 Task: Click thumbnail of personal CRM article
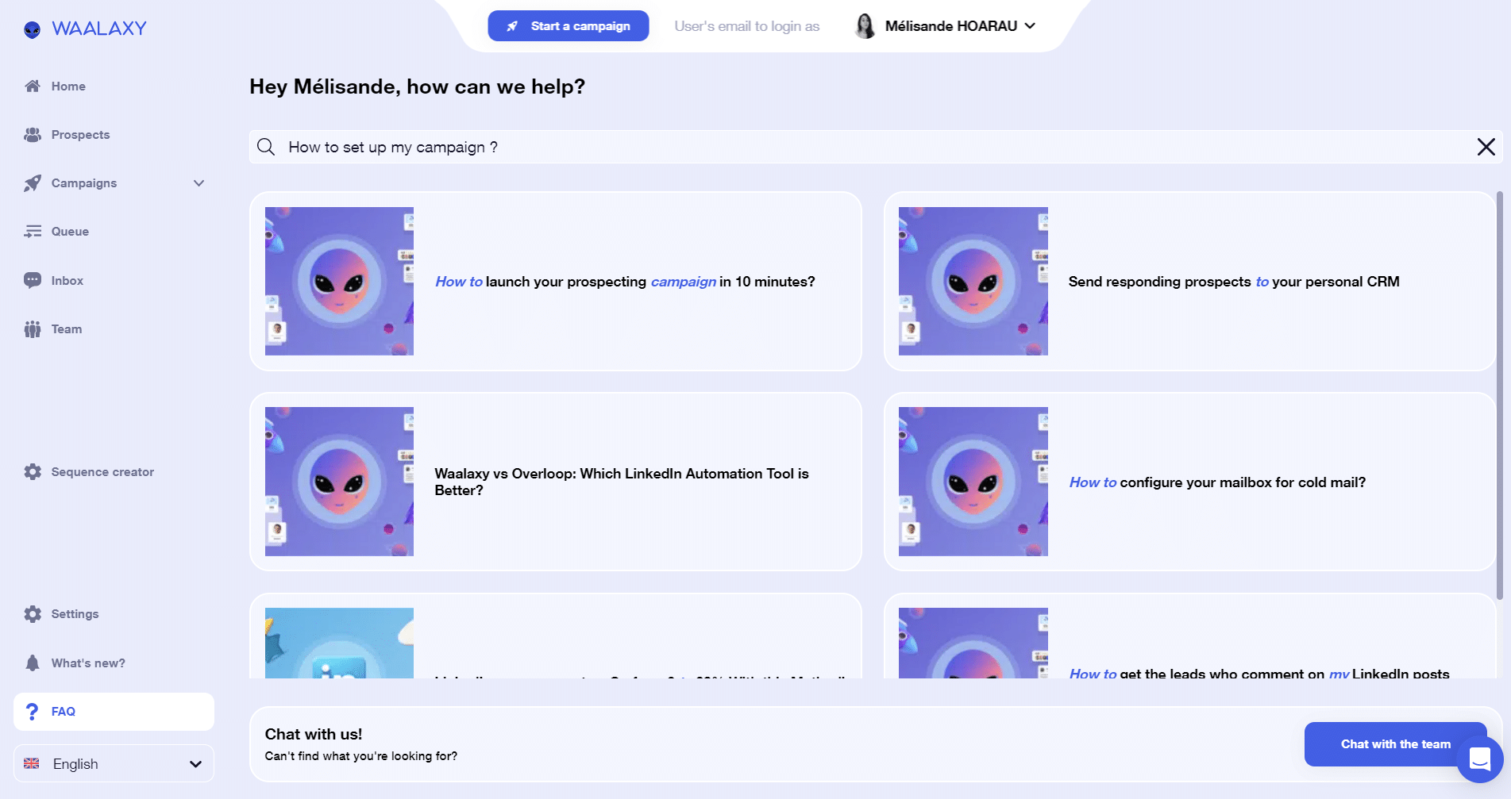(x=973, y=281)
